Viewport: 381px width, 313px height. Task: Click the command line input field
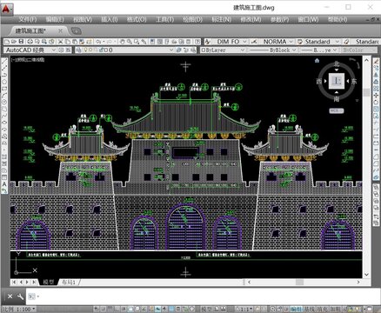[203, 296]
